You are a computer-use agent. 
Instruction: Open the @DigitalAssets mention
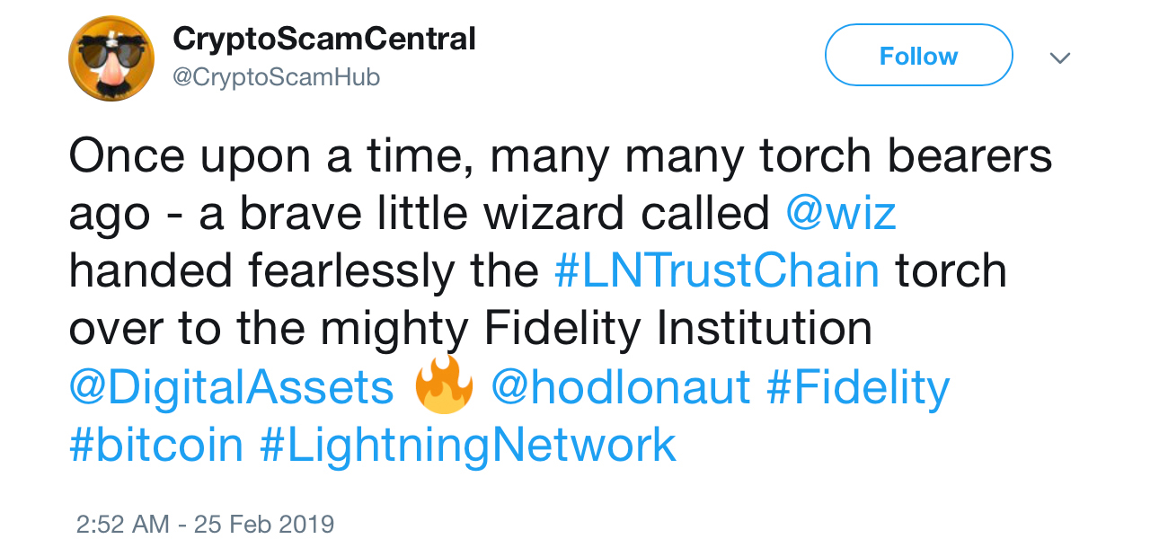pyautogui.click(x=230, y=386)
